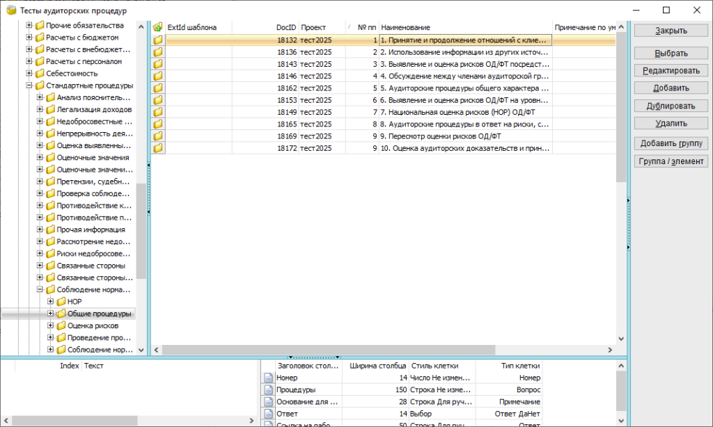Image resolution: width=713 pixels, height=427 pixels.
Task: Expand Расчеты с персоналом node
Action: click(29, 62)
